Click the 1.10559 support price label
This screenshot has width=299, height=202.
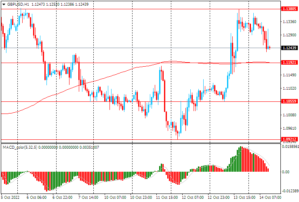point(289,101)
